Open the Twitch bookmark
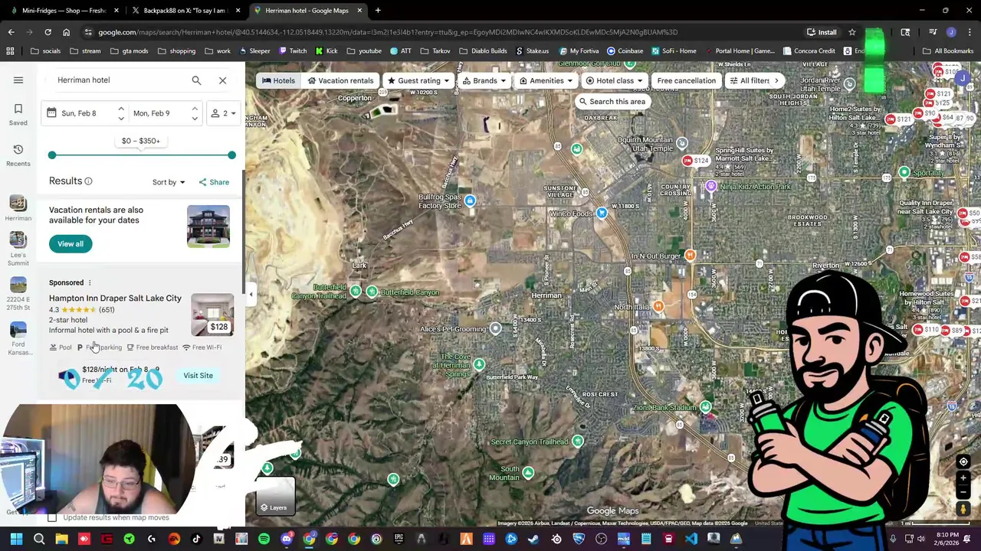981x551 pixels. pyautogui.click(x=293, y=51)
